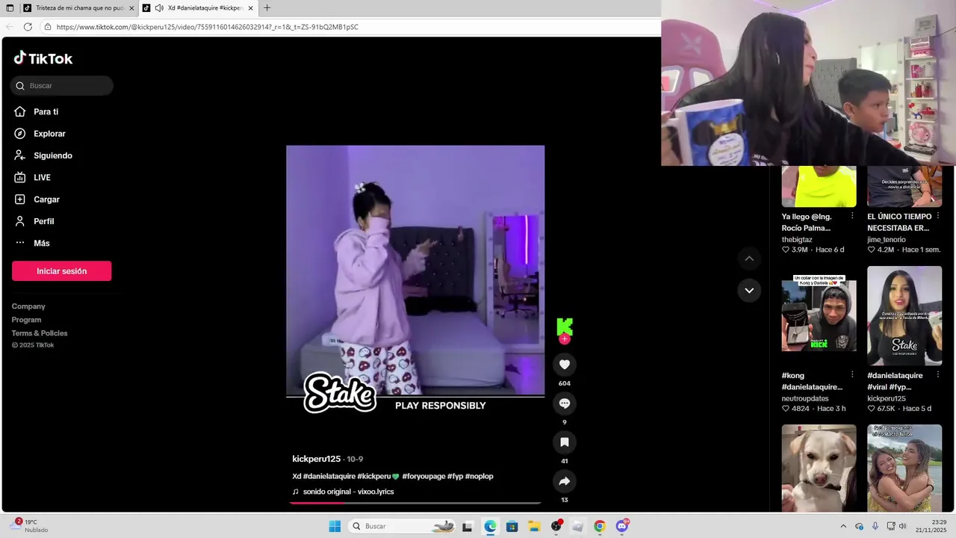This screenshot has width=956, height=538.
Task: Click the jime_tenorio author name
Action: click(887, 240)
